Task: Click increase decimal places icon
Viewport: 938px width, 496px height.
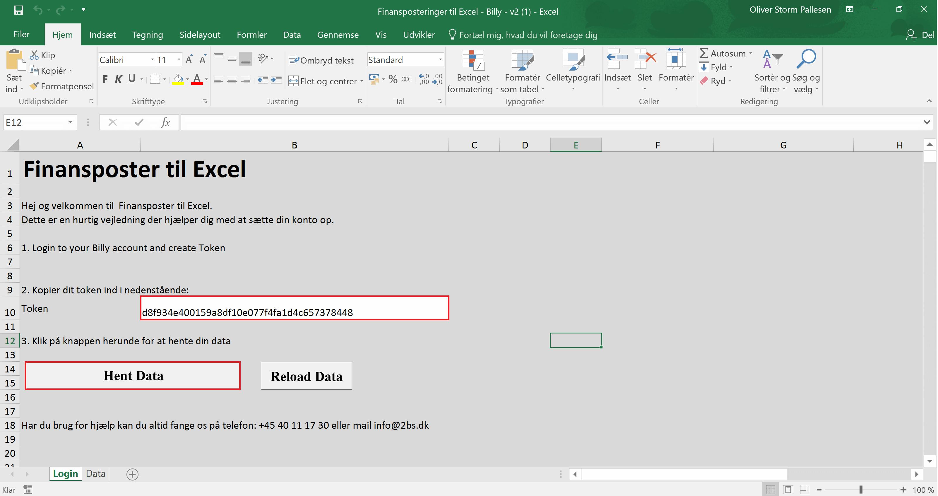Action: (x=424, y=79)
